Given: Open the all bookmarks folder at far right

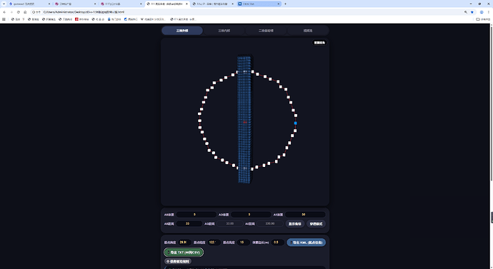Looking at the screenshot, I should (x=483, y=19).
